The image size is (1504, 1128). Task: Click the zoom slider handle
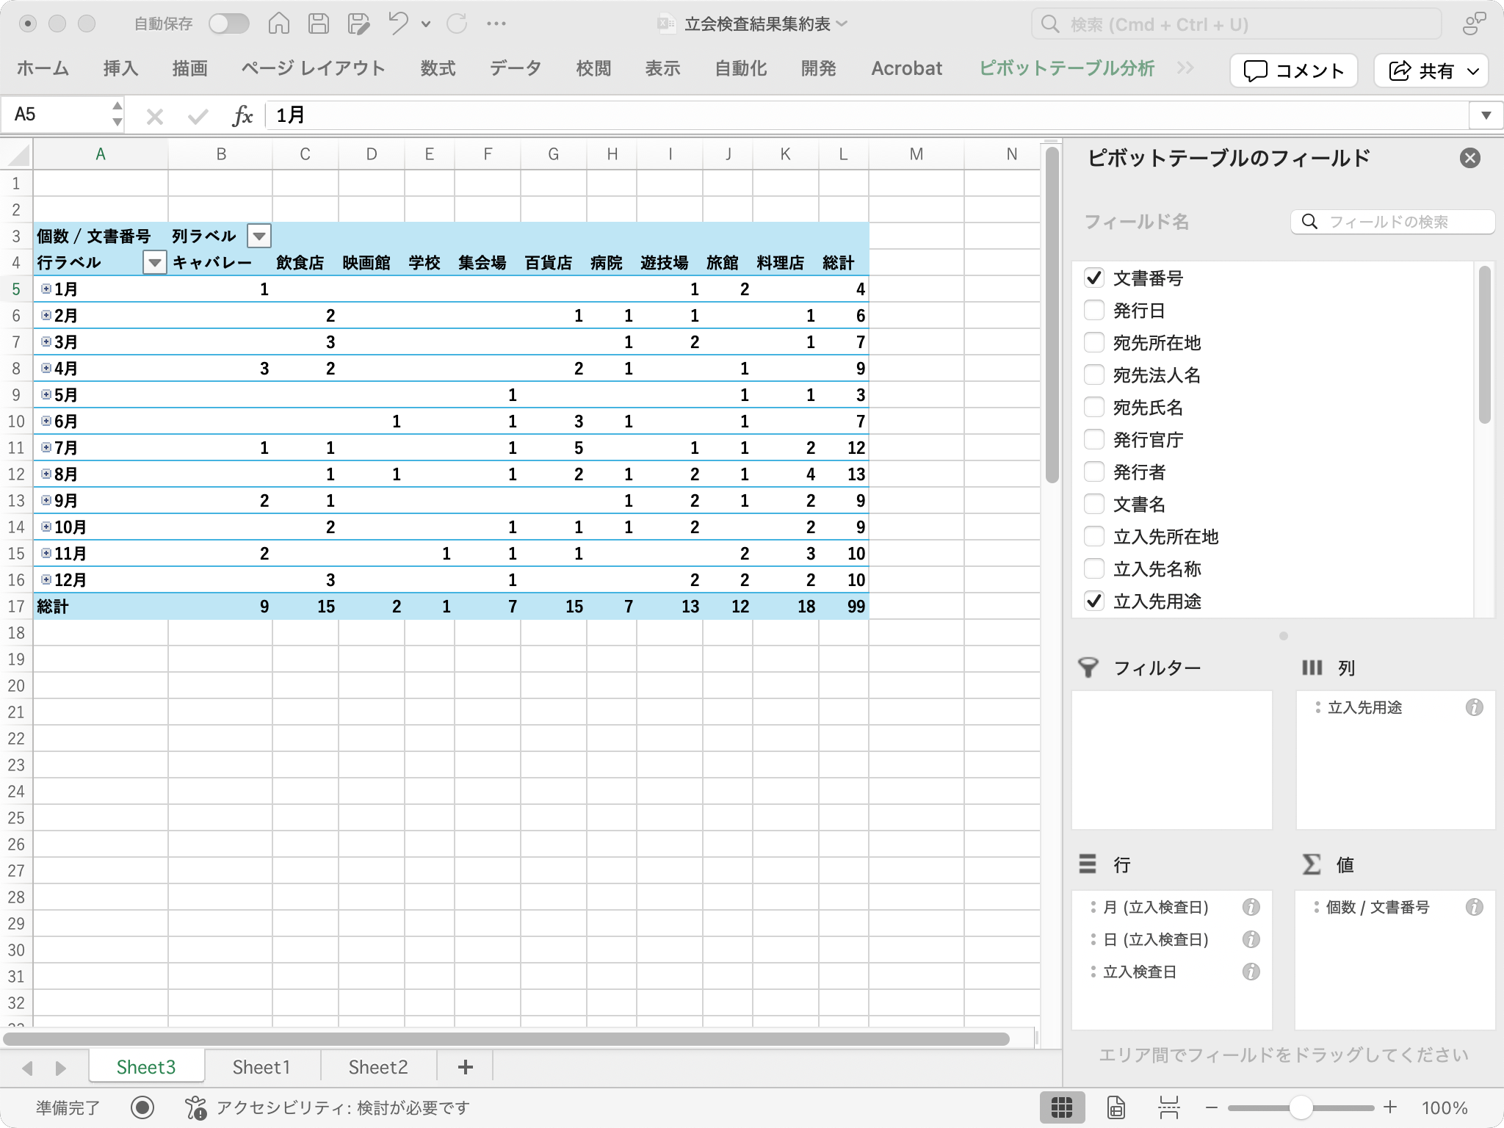(1301, 1107)
